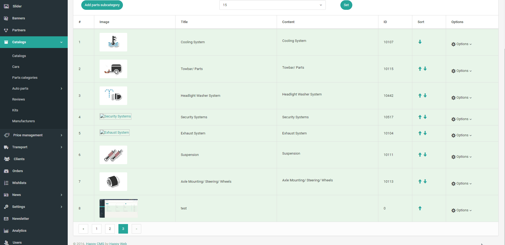505x245 pixels.
Task: Click the Suspension shock absorbers thumbnail
Action: coord(113,155)
